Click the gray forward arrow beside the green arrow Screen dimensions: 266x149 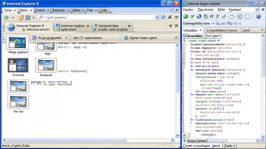coord(13,17)
